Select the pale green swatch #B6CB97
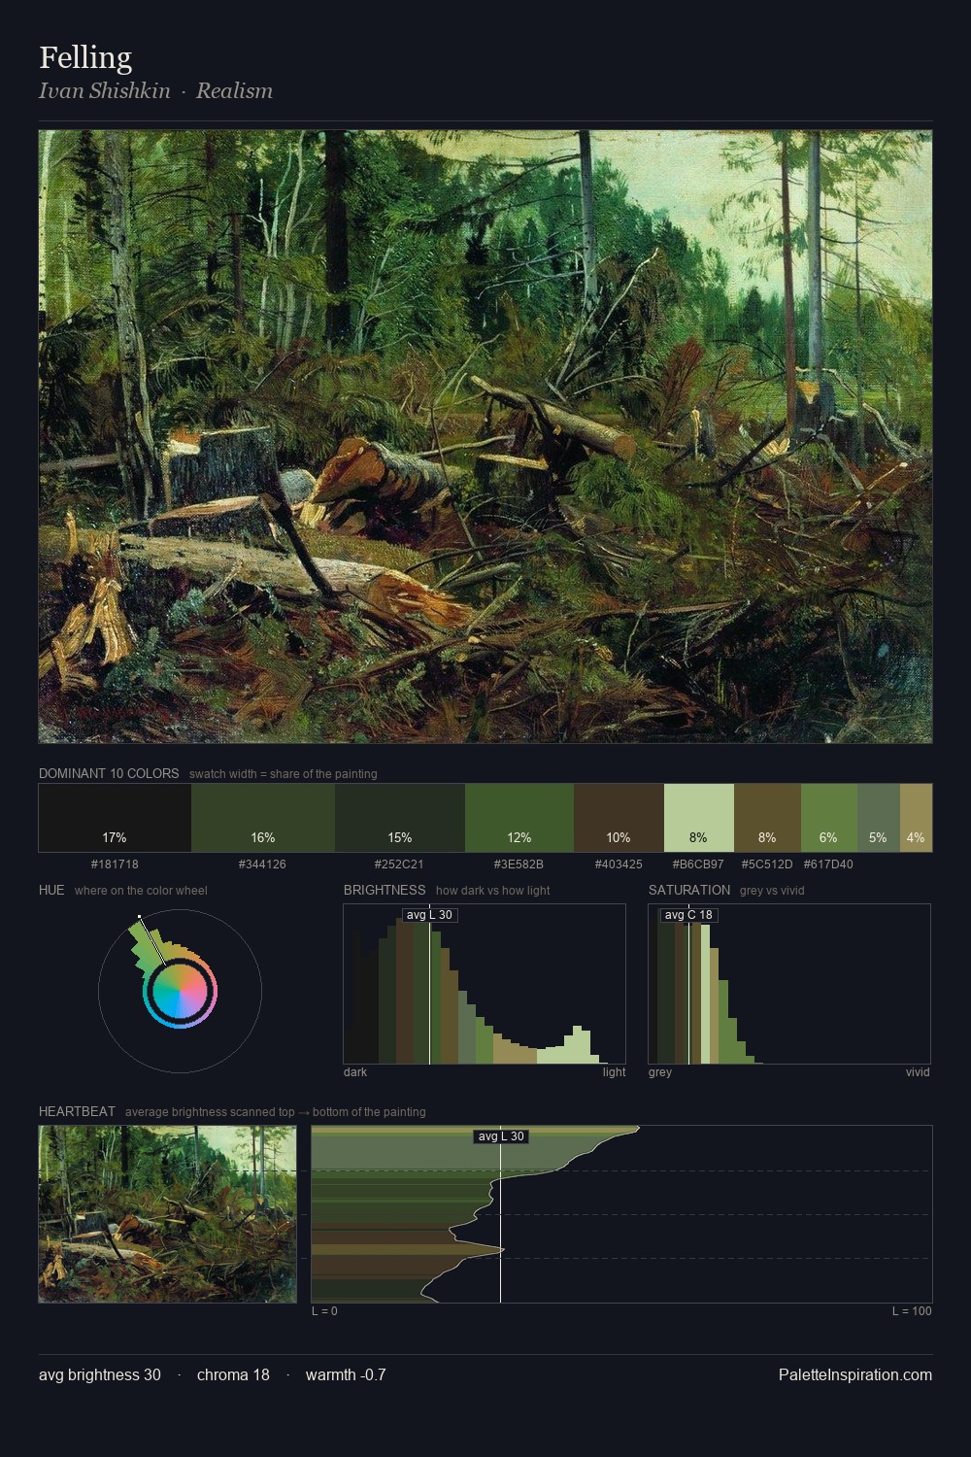The width and height of the screenshot is (971, 1457). click(699, 818)
